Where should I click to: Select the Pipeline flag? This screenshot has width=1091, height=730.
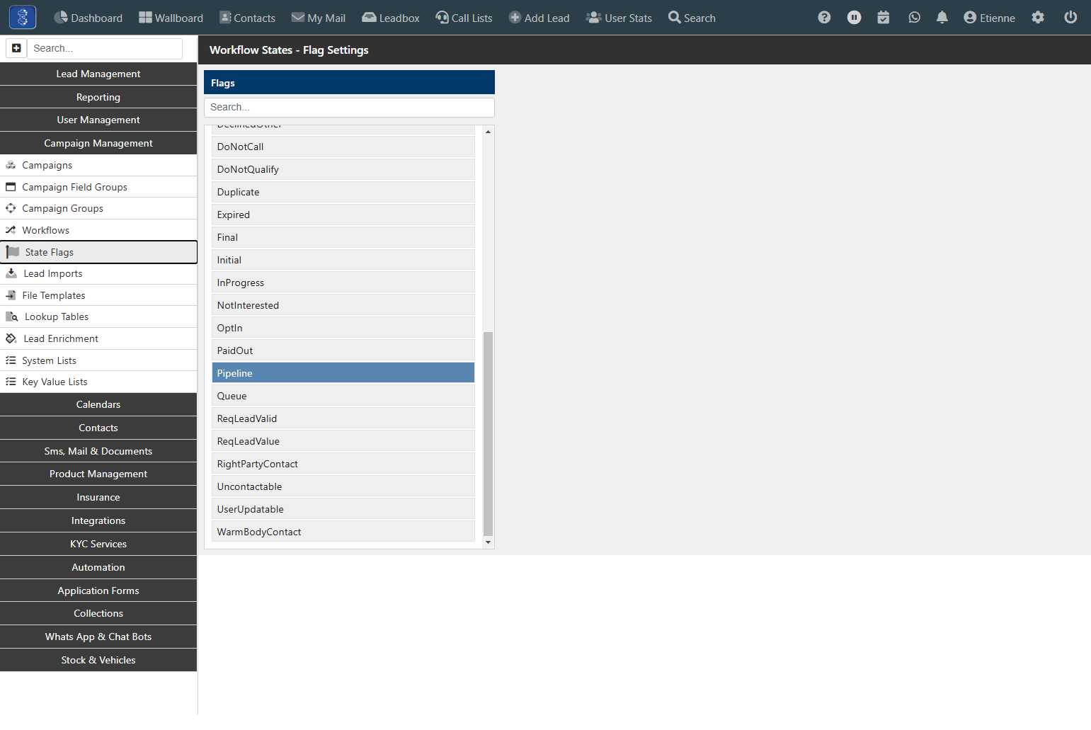coord(343,373)
